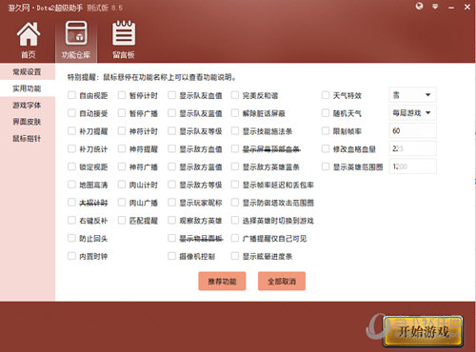Open the 留言板 notepad icon
Image resolution: width=476 pixels, height=352 pixels.
tap(124, 40)
